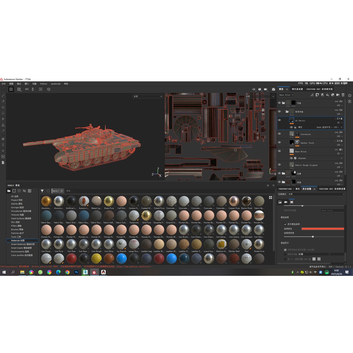Select the Paint brush tool
The height and width of the screenshot is (353, 353).
pos(3,96)
